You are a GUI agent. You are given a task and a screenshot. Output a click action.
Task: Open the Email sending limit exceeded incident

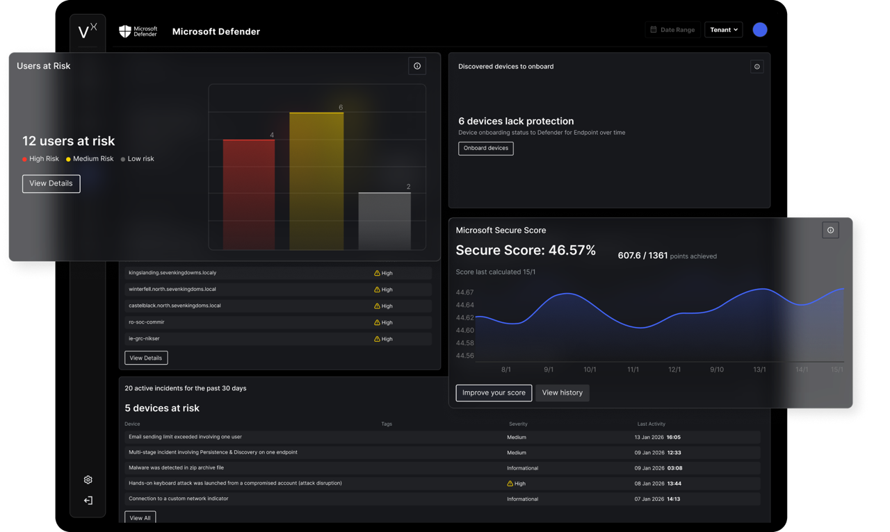click(x=442, y=438)
